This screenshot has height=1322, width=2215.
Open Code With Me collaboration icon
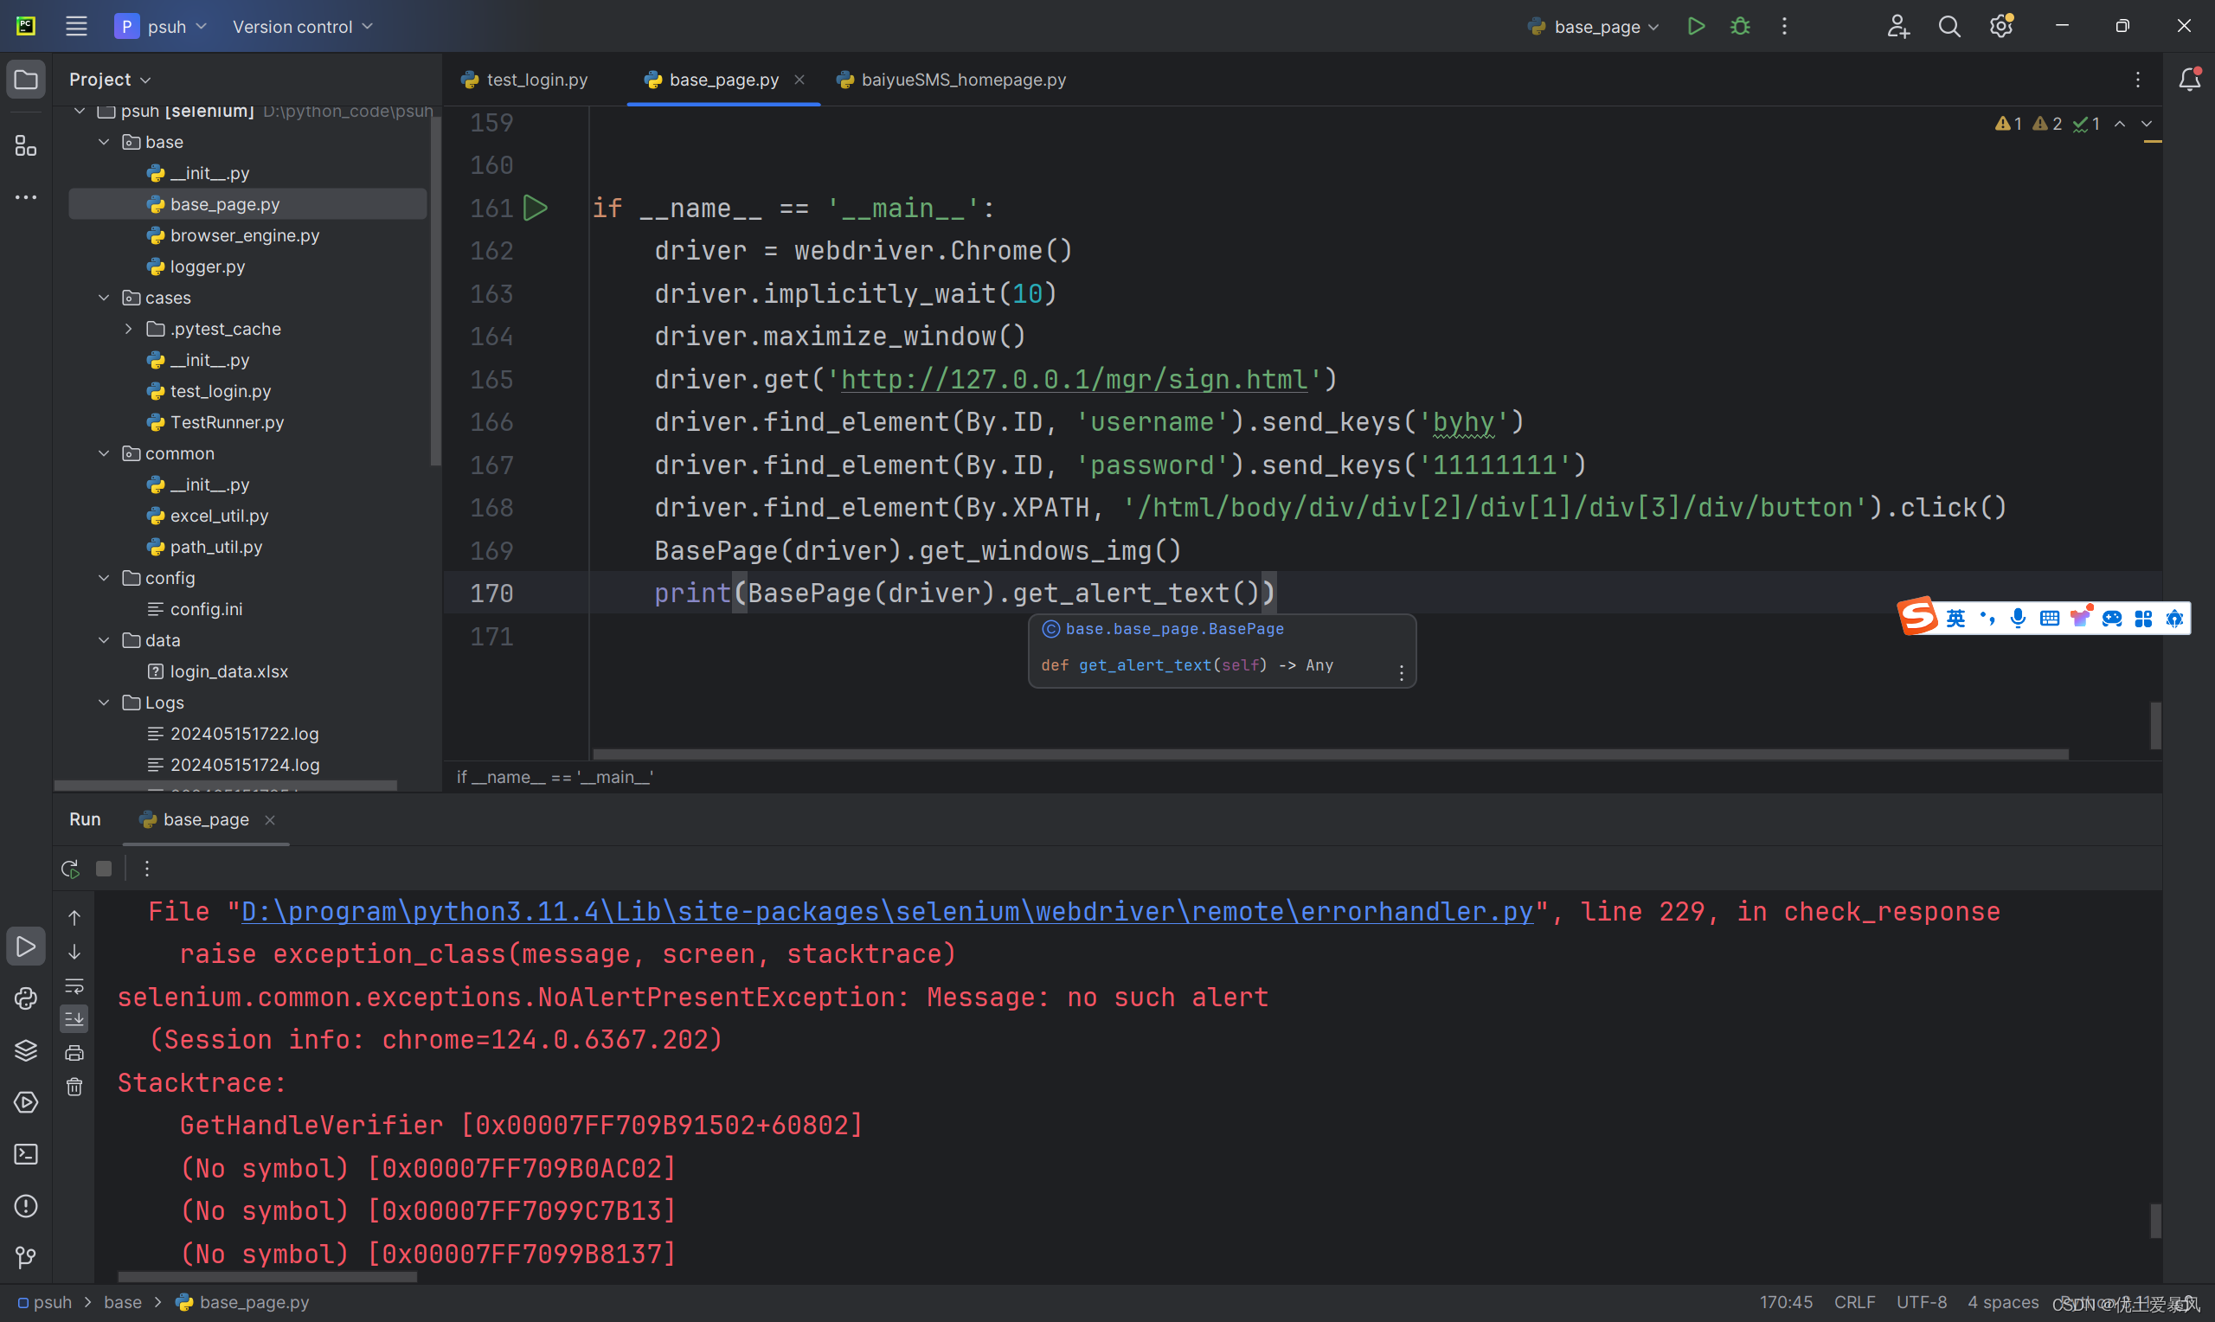tap(1897, 26)
